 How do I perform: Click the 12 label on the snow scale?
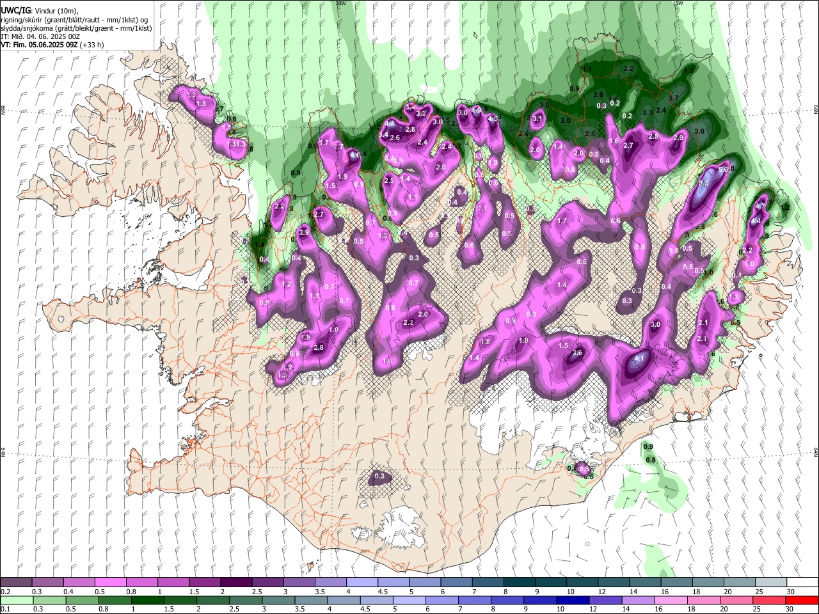(601, 592)
